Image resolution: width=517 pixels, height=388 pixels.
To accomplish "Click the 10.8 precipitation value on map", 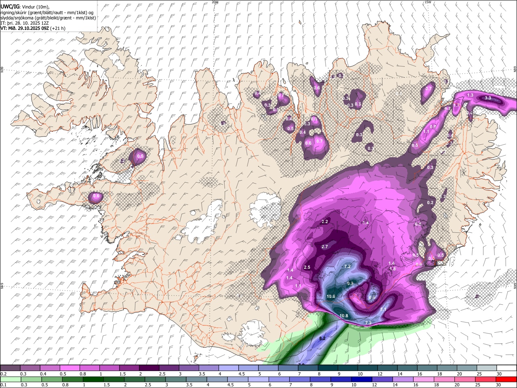I will click(x=344, y=316).
